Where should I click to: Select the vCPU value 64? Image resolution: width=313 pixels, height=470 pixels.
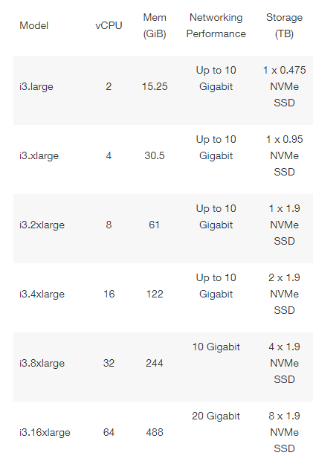109,432
